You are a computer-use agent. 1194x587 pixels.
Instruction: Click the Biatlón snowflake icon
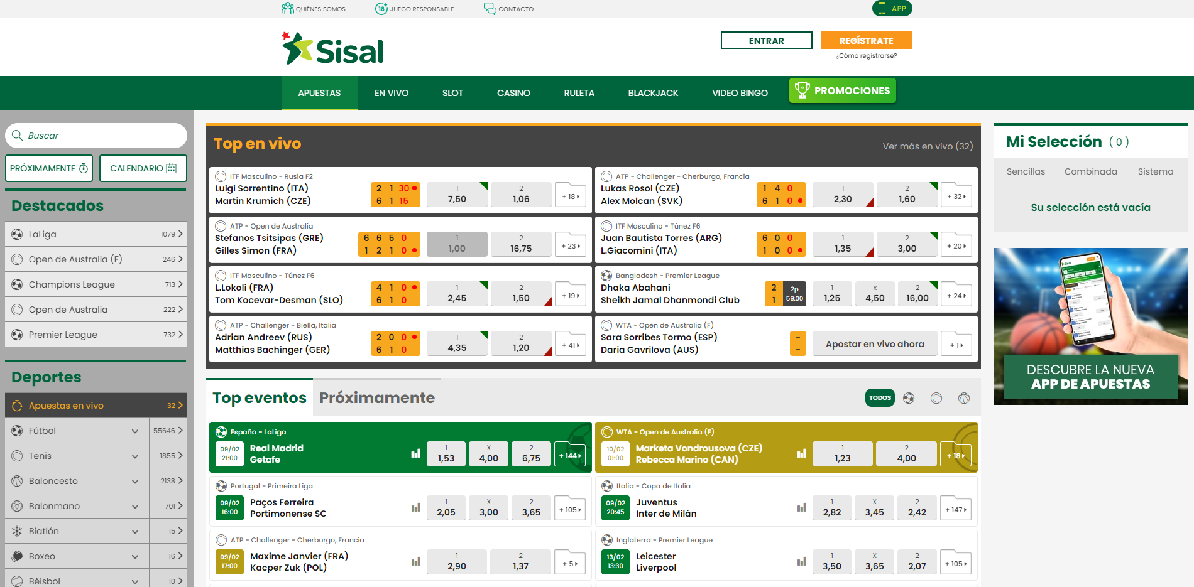[17, 531]
